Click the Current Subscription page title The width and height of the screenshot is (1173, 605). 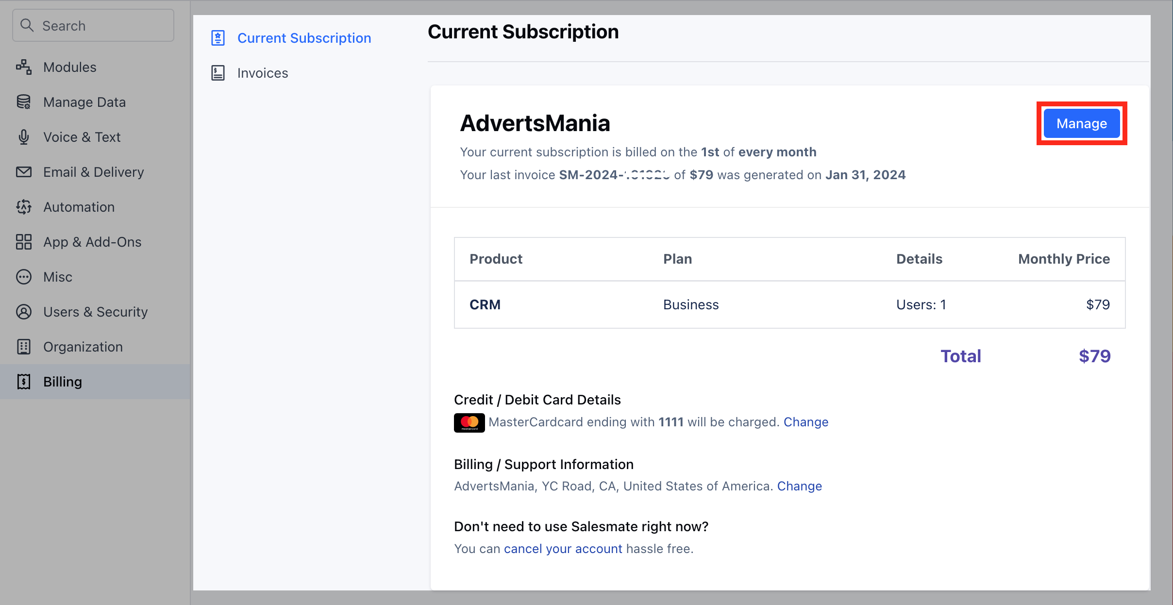click(523, 32)
